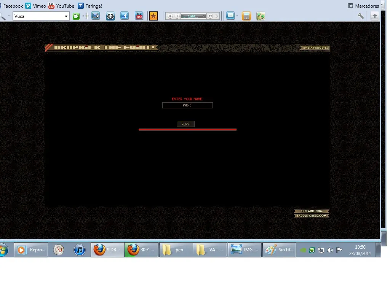Switch to the 30% ... Firefox window
The height and width of the screenshot is (292, 390).
coord(141,250)
